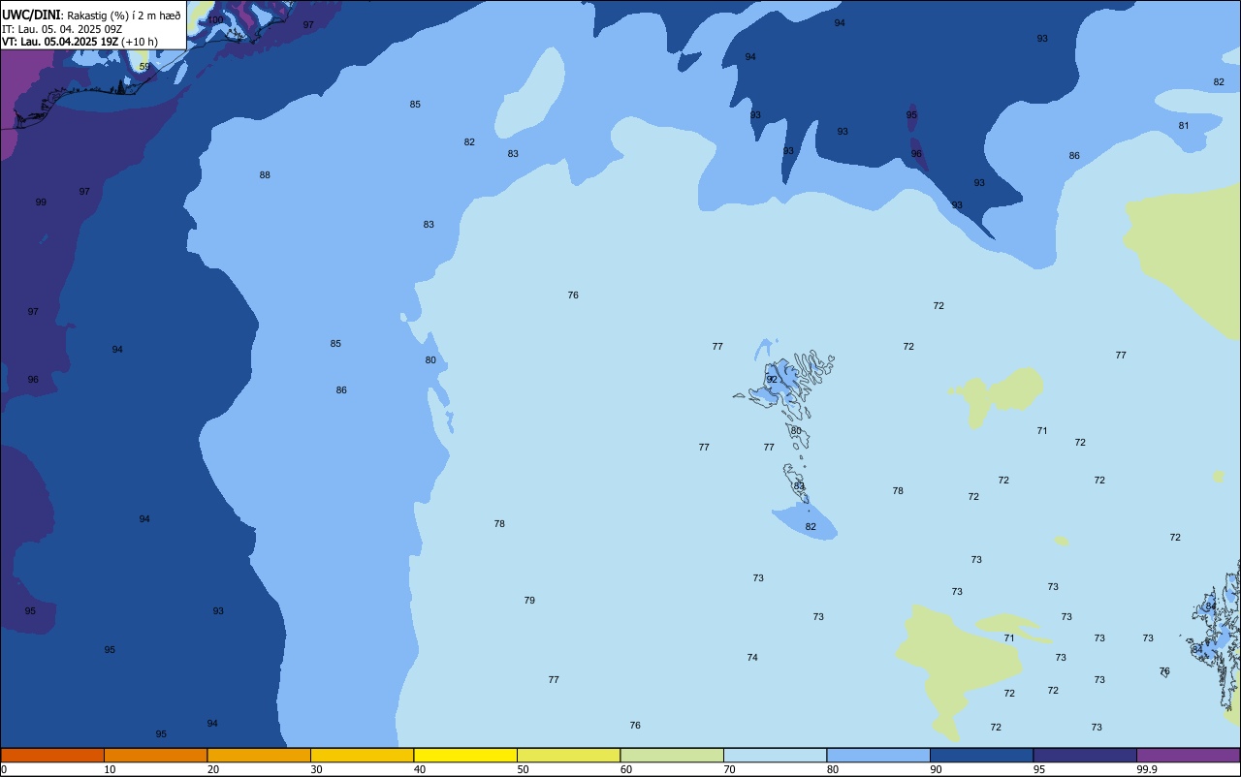Click the map value '74'
The image size is (1241, 777).
coord(752,658)
